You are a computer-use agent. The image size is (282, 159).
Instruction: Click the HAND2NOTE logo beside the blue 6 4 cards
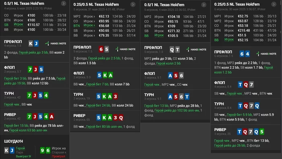point(266,54)
